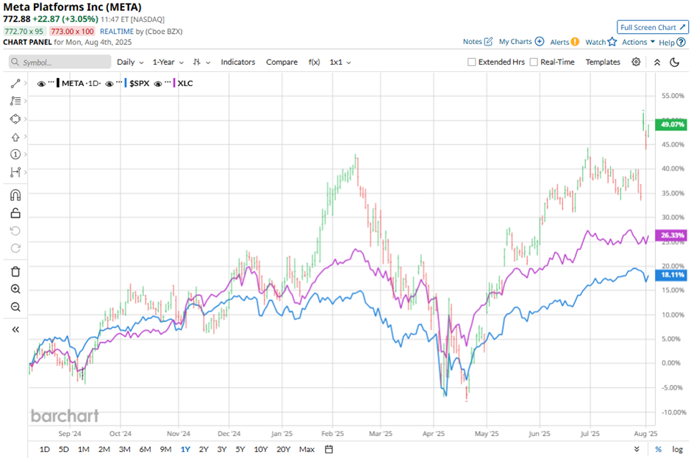Enable the Real-Time checkbox
The width and height of the screenshot is (691, 458).
(x=534, y=62)
